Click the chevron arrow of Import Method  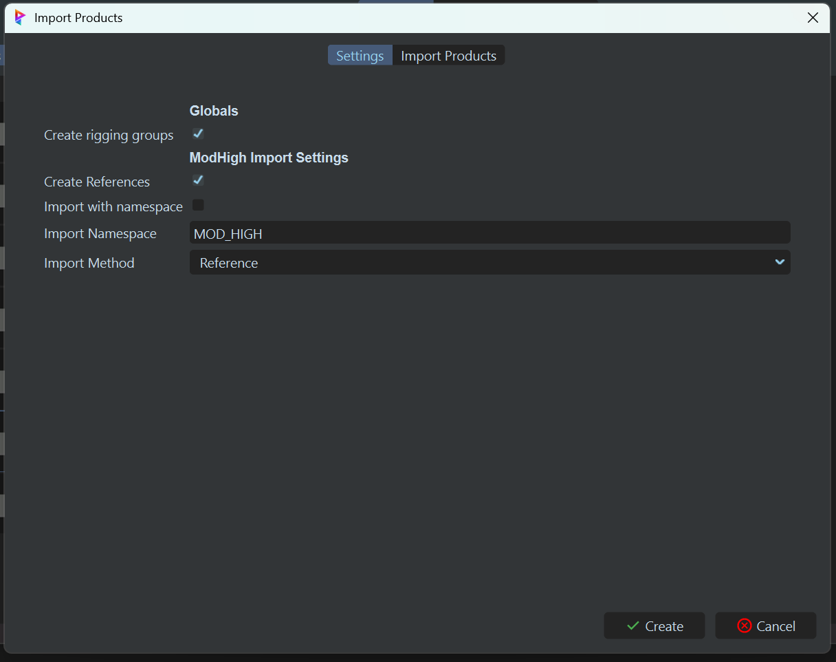coord(779,262)
